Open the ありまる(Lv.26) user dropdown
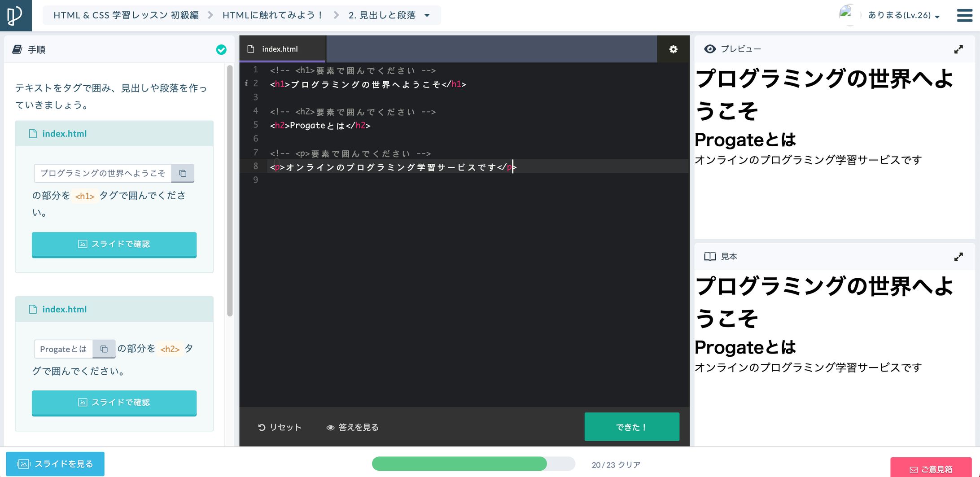 pos(904,15)
